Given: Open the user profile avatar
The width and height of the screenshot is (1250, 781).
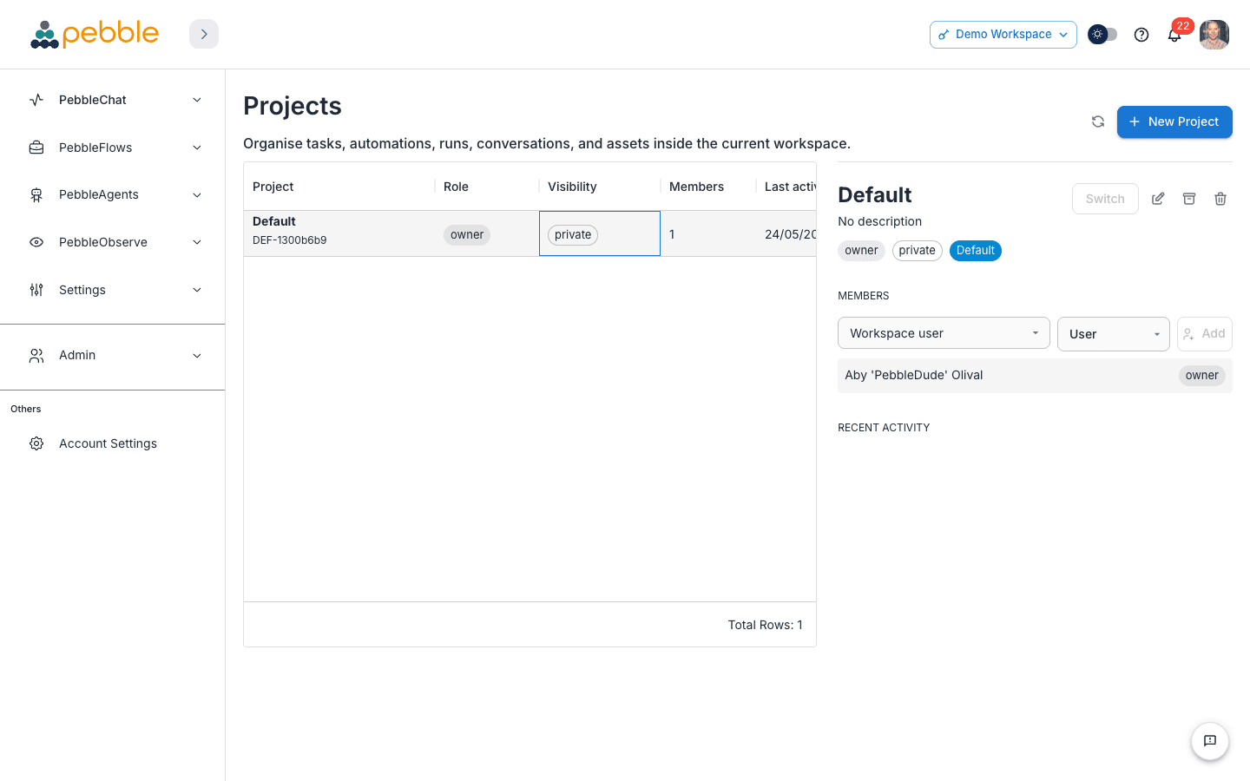Looking at the screenshot, I should [1214, 35].
